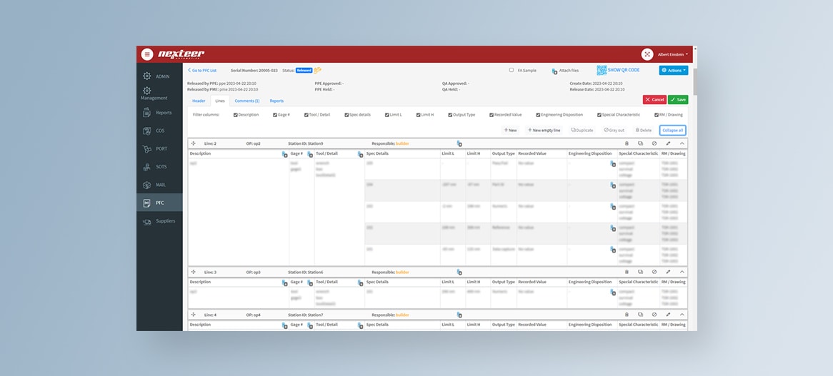
Task: Uncheck the Engineering Disposition column filter
Action: [538, 115]
